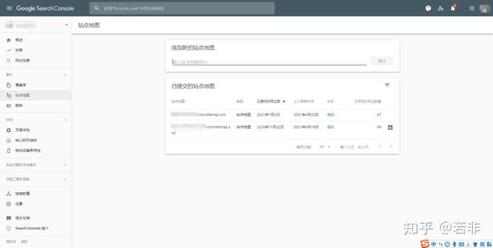This screenshot has width=493, height=248.
Task: Click the Sogou input method icon in tray
Action: [425, 244]
